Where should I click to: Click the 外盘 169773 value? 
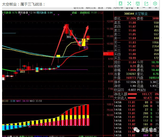[131, 78]
